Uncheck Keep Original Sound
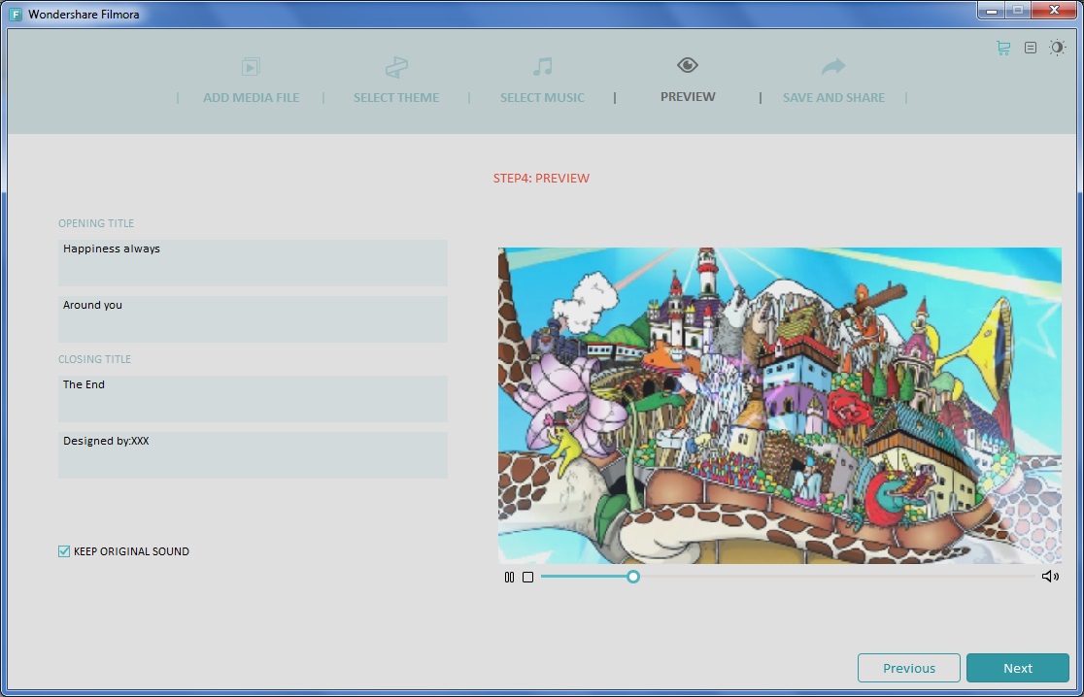 click(x=64, y=550)
